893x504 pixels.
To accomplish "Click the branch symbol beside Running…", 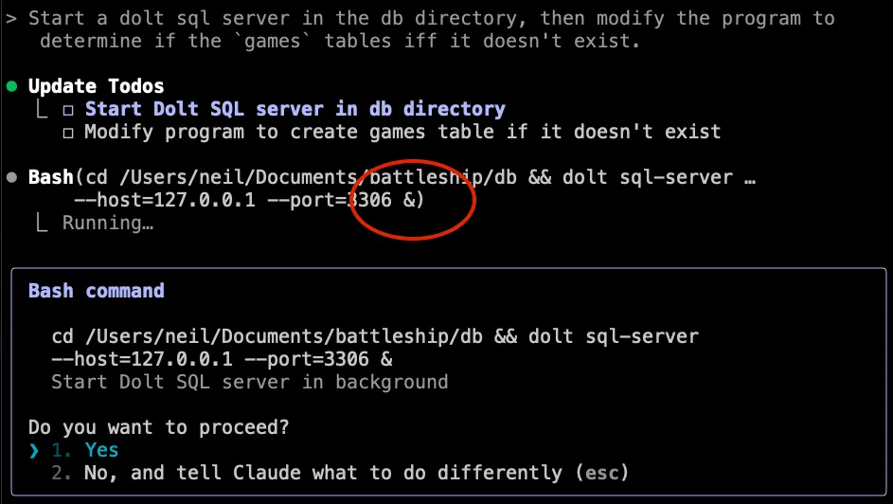I will point(40,224).
